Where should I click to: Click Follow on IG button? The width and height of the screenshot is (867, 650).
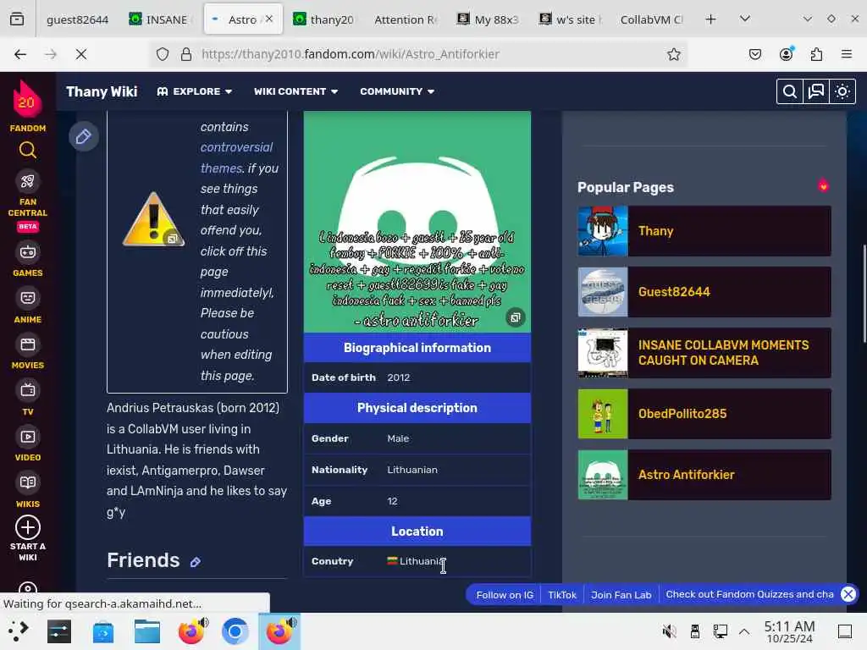coord(505,595)
